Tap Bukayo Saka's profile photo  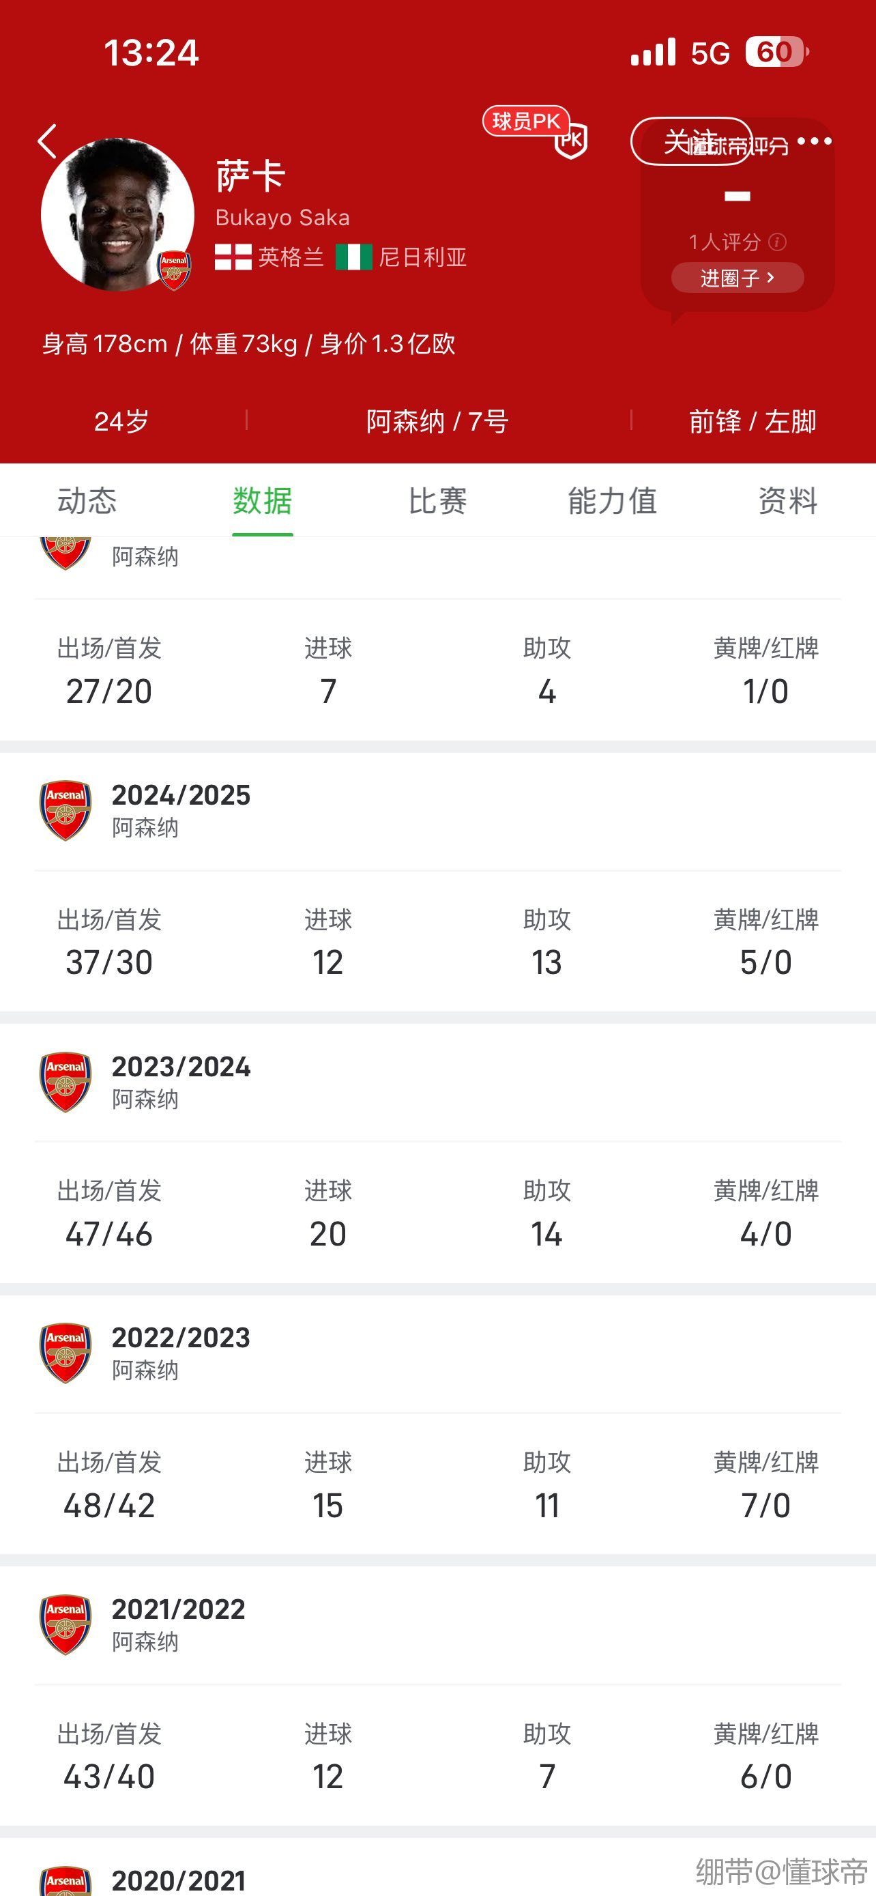pyautogui.click(x=116, y=214)
